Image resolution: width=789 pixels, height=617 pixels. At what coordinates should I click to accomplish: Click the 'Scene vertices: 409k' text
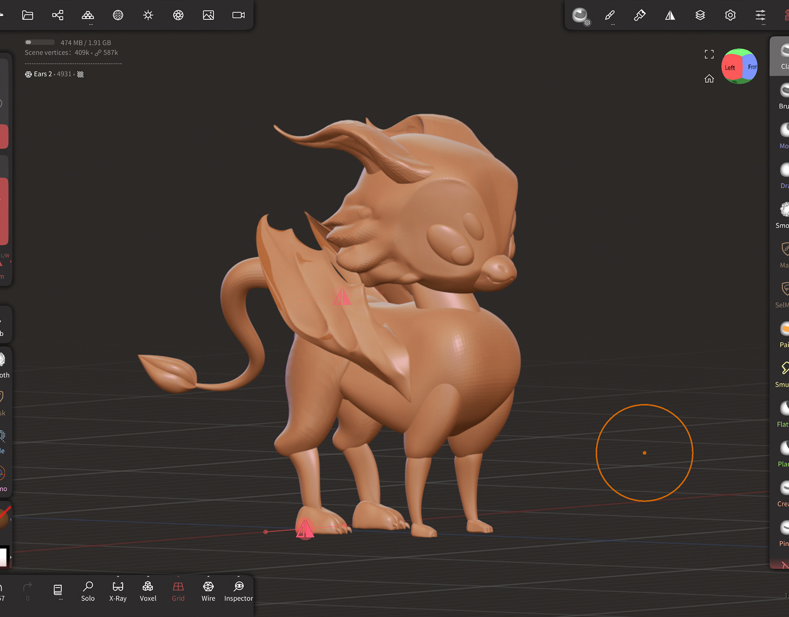click(x=57, y=53)
